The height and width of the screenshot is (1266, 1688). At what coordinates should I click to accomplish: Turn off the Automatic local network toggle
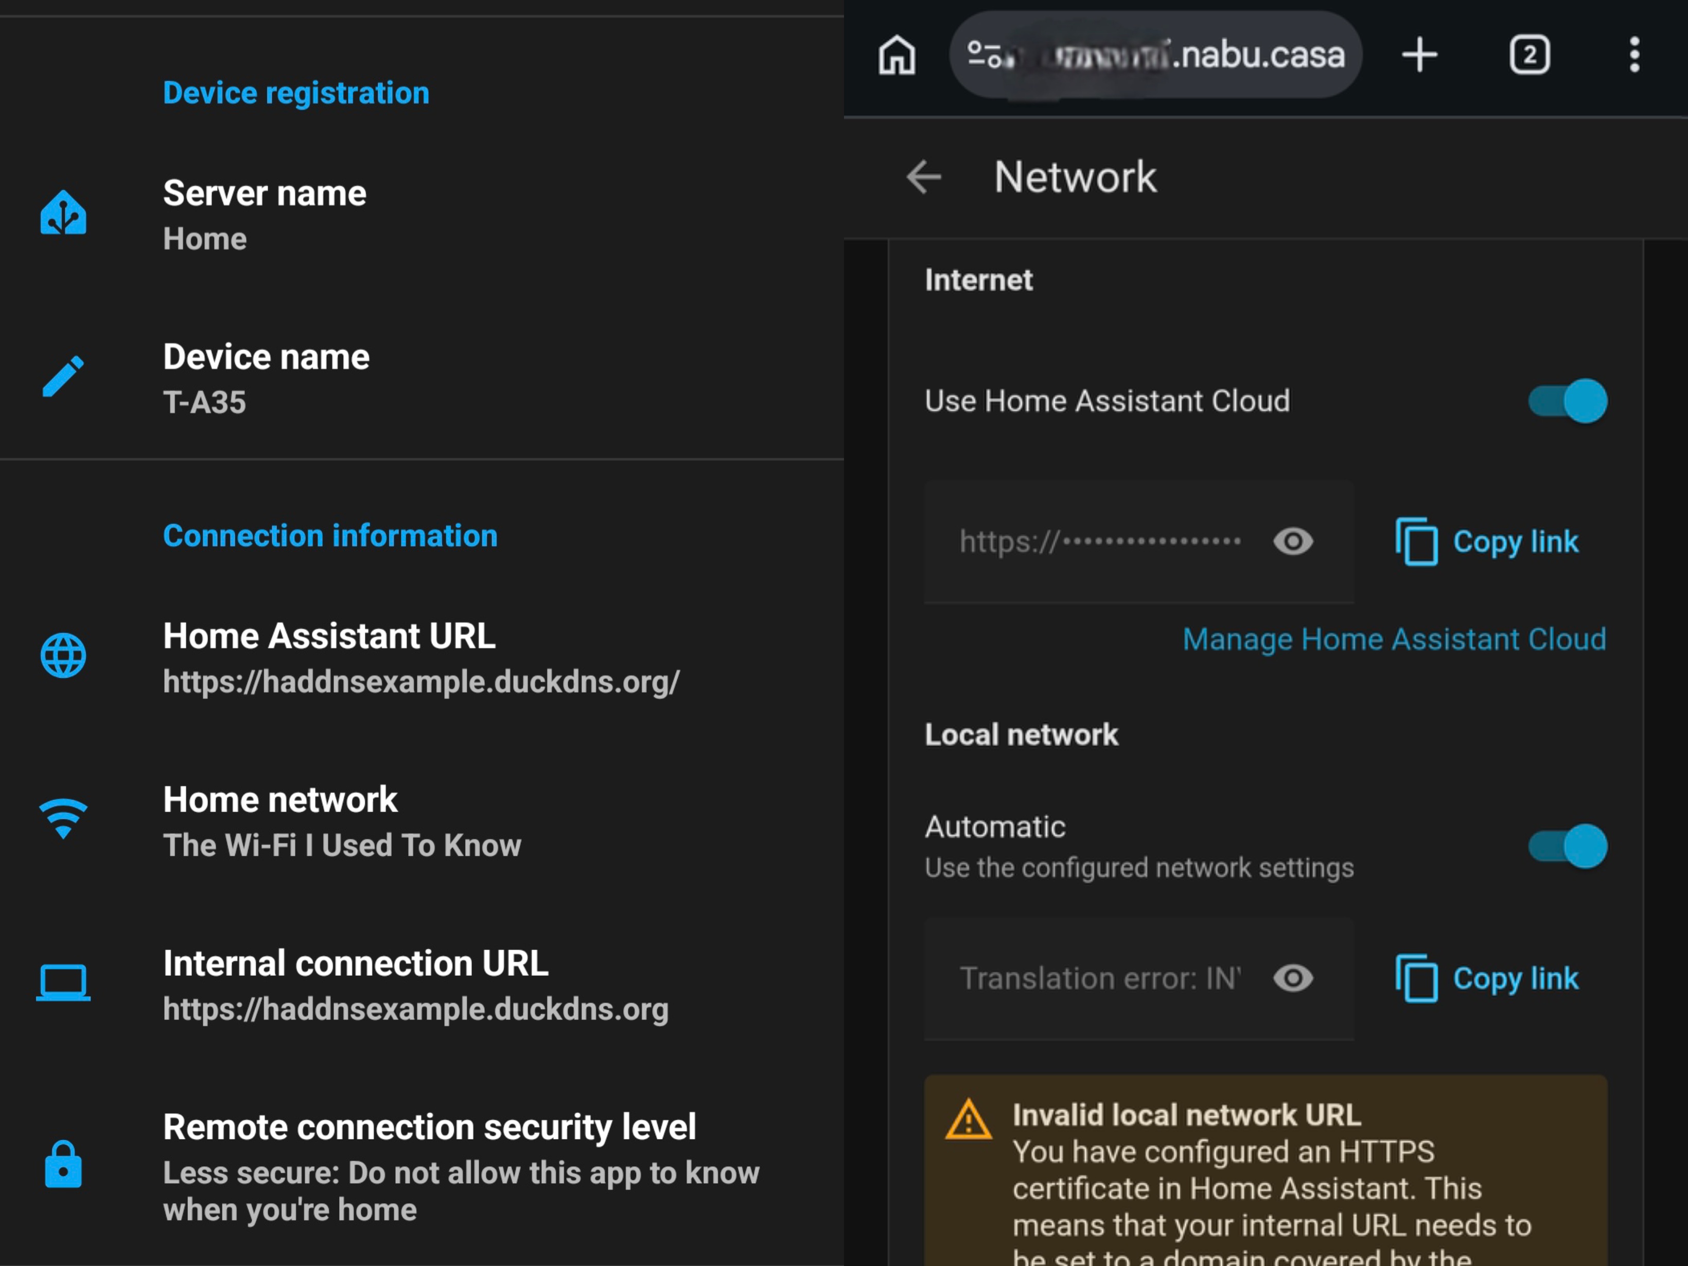coord(1568,846)
